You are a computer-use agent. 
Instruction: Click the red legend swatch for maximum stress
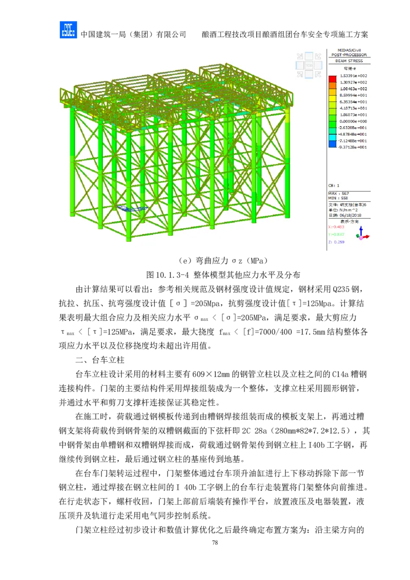point(332,79)
